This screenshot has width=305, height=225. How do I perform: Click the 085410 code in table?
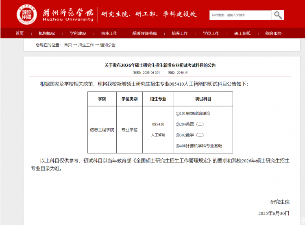158,124
